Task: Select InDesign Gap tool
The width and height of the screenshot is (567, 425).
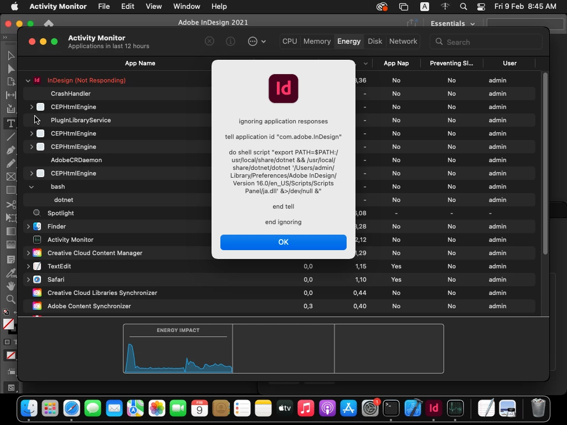Action: coord(11,95)
